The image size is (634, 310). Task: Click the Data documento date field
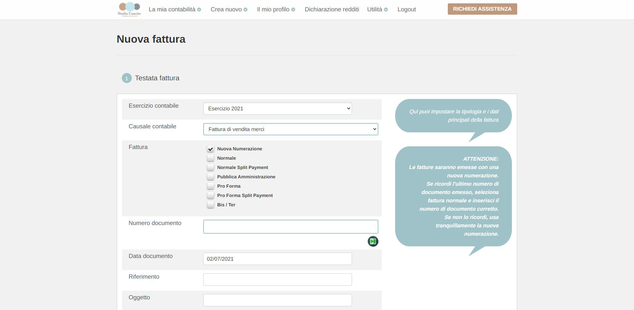pyautogui.click(x=277, y=259)
